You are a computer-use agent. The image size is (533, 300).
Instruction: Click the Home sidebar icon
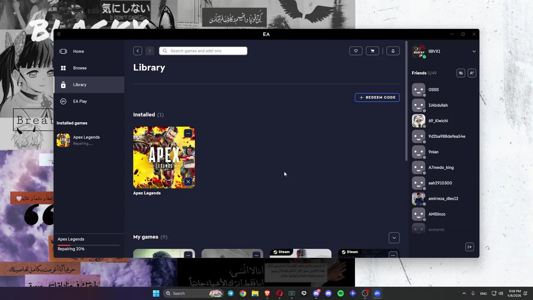(63, 51)
